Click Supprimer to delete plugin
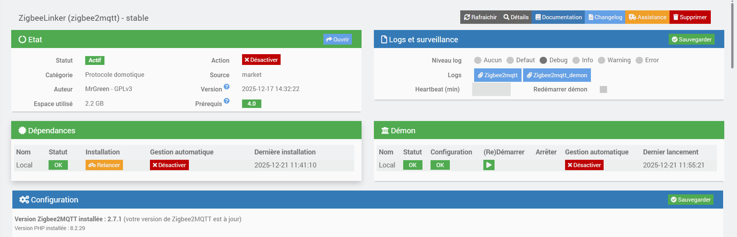 (x=690, y=17)
